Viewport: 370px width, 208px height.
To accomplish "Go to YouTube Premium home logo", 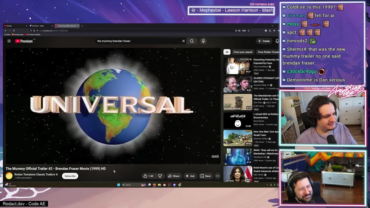I will (x=25, y=41).
